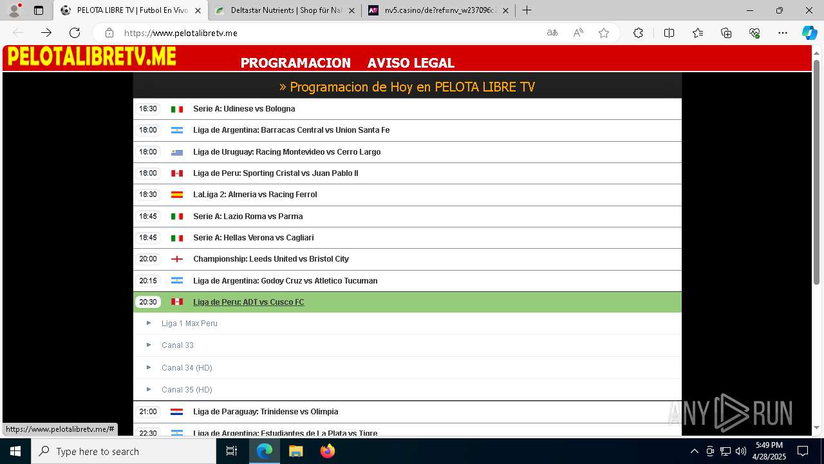Select the PELOTA LIBRE TV tab
This screenshot has width=824, height=464.
pos(130,10)
